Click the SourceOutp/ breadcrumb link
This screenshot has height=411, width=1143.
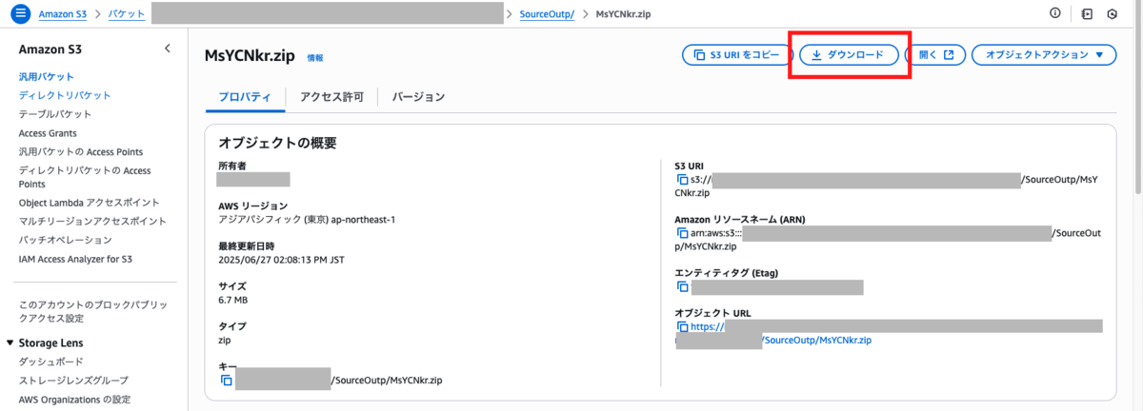pos(547,15)
